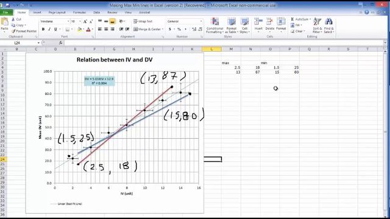Open the Excel Help question mark
This screenshot has height=219, width=390.
[x=366, y=12]
